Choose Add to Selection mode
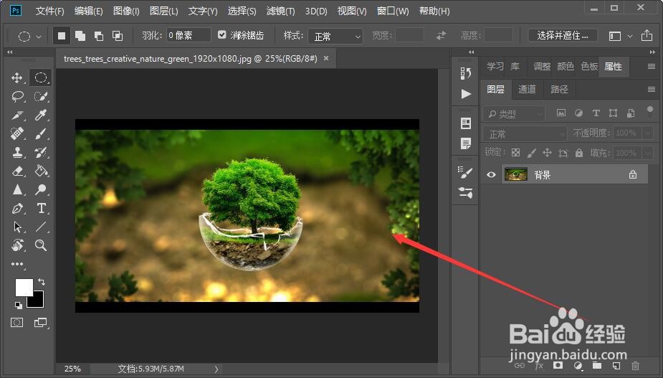The width and height of the screenshot is (663, 378). pyautogui.click(x=80, y=36)
